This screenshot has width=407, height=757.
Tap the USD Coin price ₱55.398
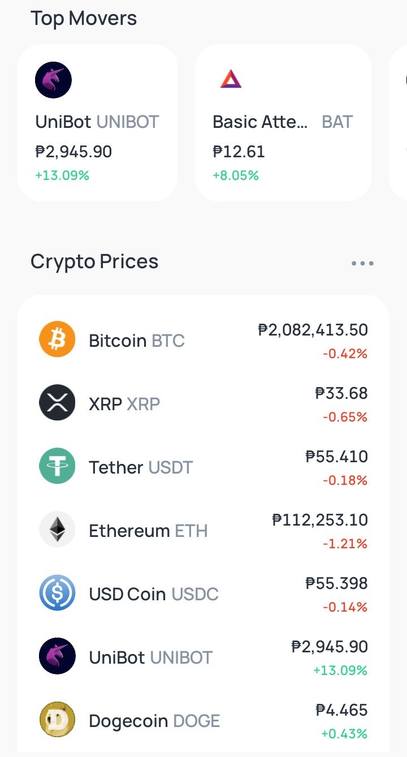(x=336, y=583)
